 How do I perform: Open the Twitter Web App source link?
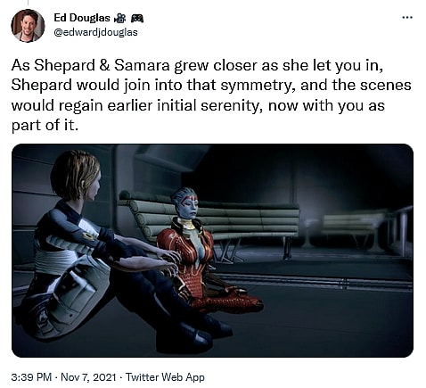click(x=165, y=377)
